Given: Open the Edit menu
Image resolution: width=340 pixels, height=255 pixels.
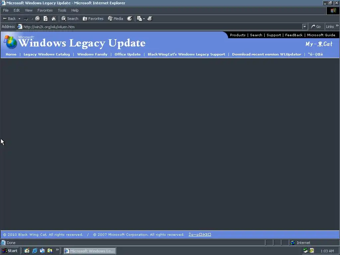Looking at the screenshot, I should (17, 10).
